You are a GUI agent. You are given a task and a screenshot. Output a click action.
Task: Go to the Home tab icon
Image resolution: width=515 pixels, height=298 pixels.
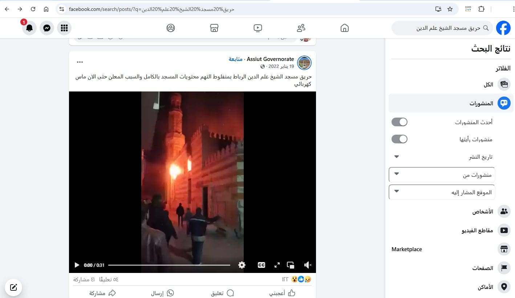345,28
